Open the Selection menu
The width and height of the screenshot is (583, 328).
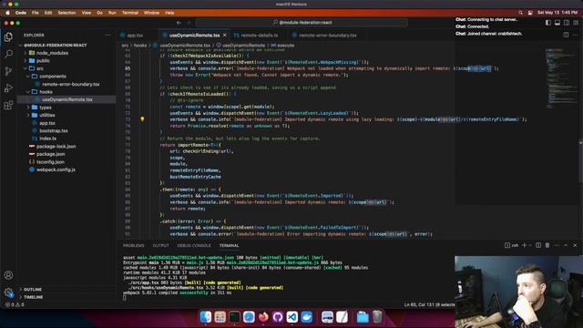point(66,13)
